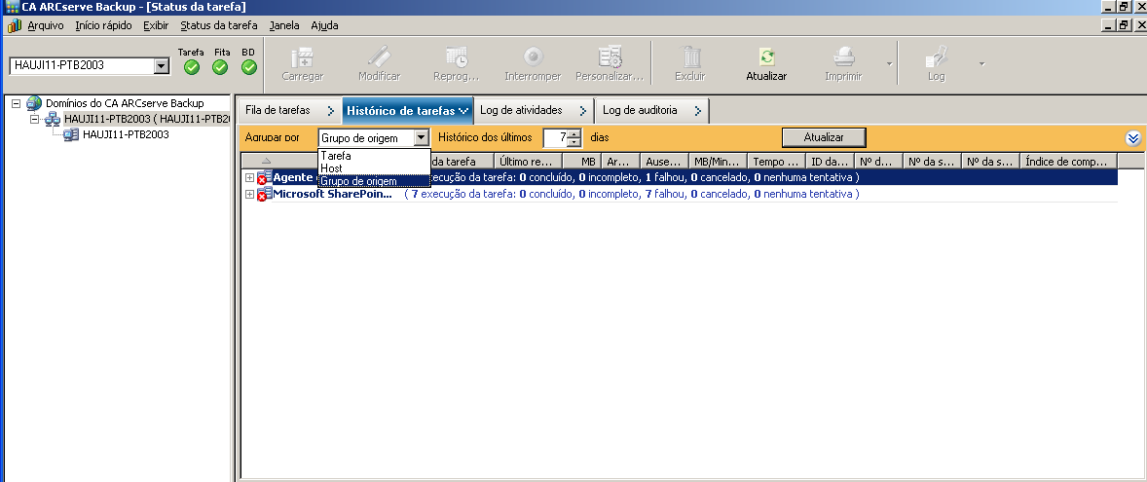Click the Reprogramar calendar icon
The image size is (1147, 482).
pos(457,57)
